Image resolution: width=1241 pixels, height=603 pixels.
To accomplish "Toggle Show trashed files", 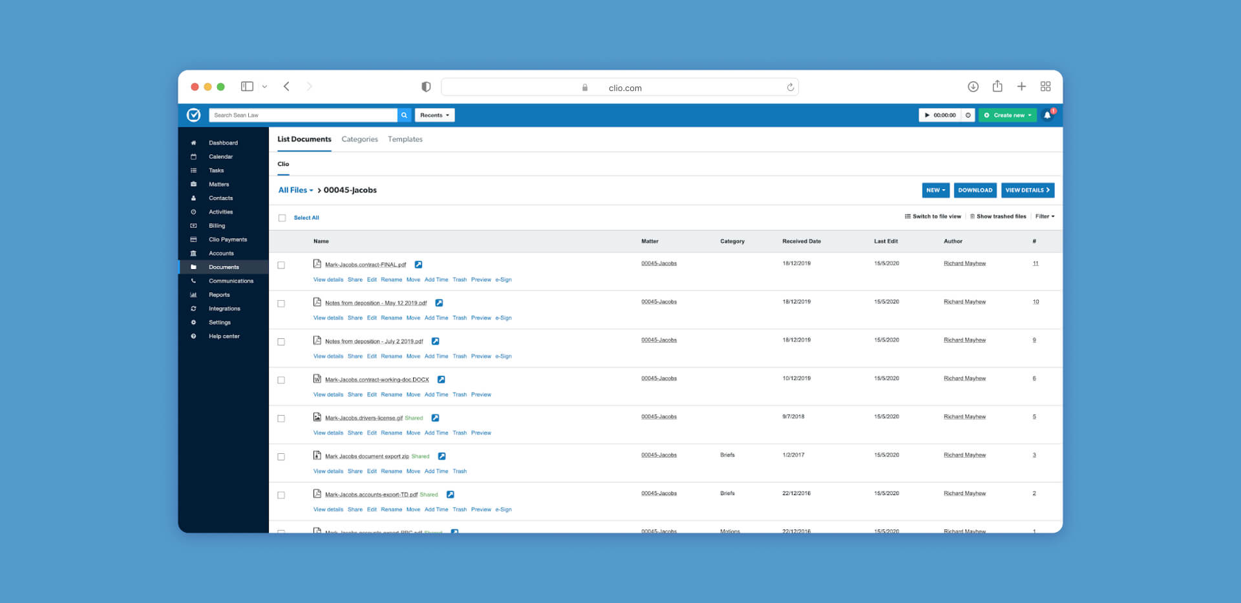I will point(998,216).
